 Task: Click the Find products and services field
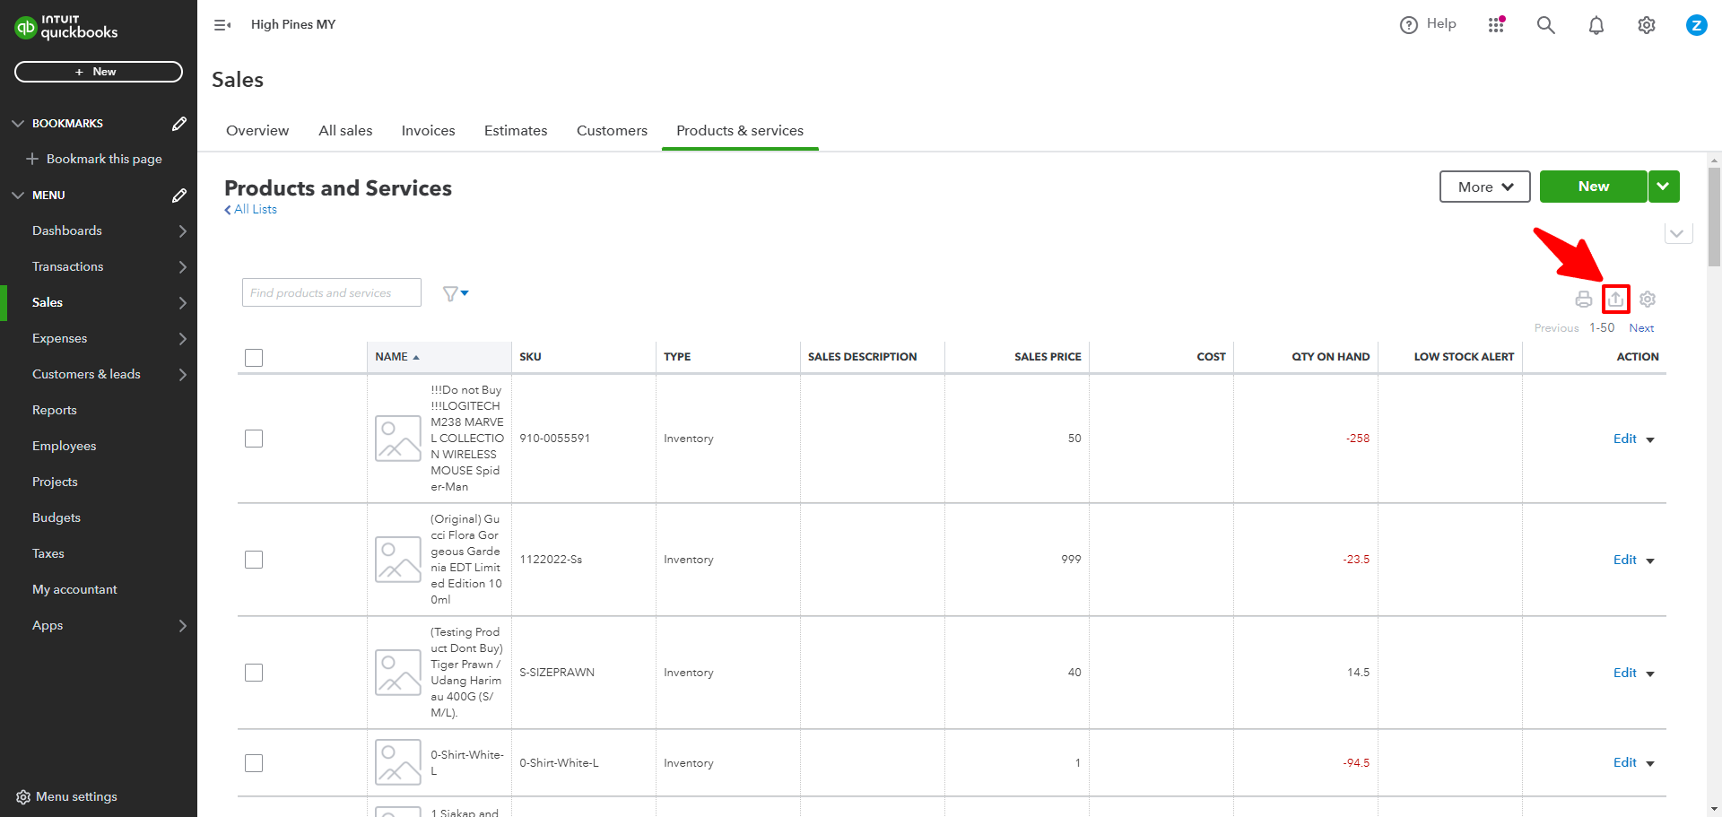tap(332, 292)
